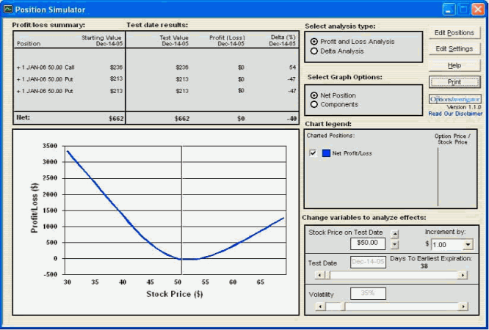Select Components graph option
Image resolution: width=489 pixels, height=330 pixels.
(315, 105)
